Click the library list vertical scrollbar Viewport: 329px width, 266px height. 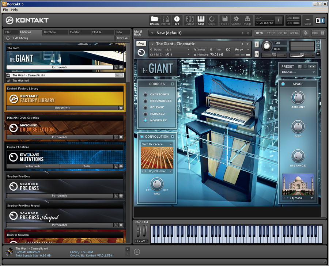pyautogui.click(x=128, y=63)
